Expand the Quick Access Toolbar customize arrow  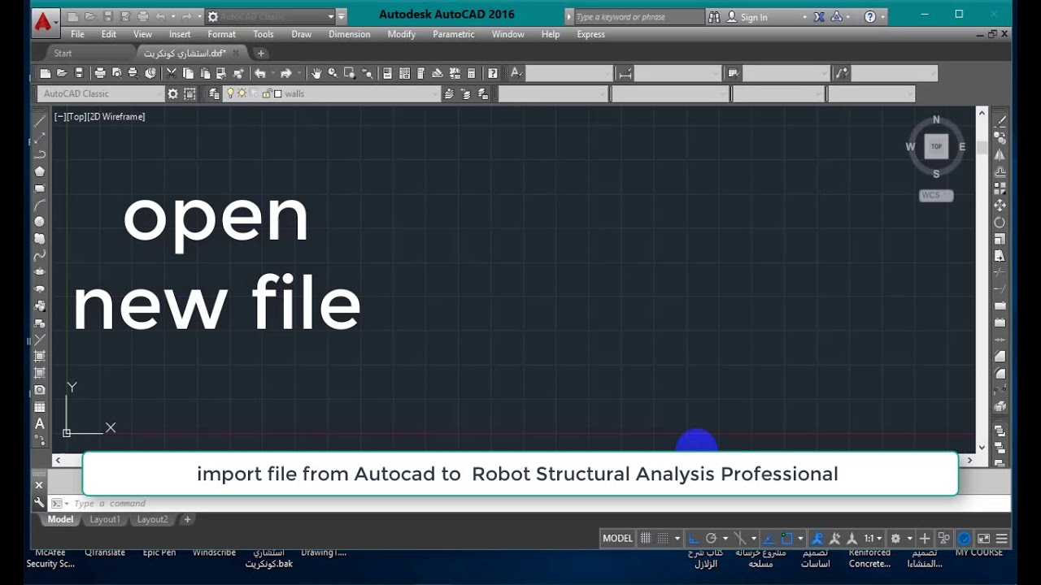[342, 16]
